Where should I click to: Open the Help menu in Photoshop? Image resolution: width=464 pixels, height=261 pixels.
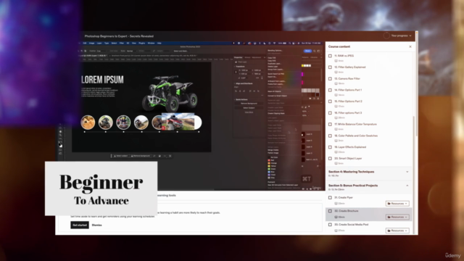[159, 43]
